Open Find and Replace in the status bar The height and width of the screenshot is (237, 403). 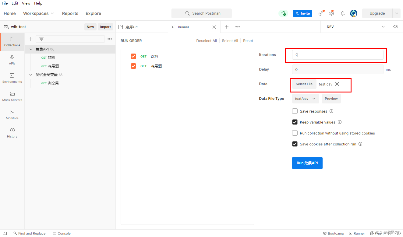(29, 233)
